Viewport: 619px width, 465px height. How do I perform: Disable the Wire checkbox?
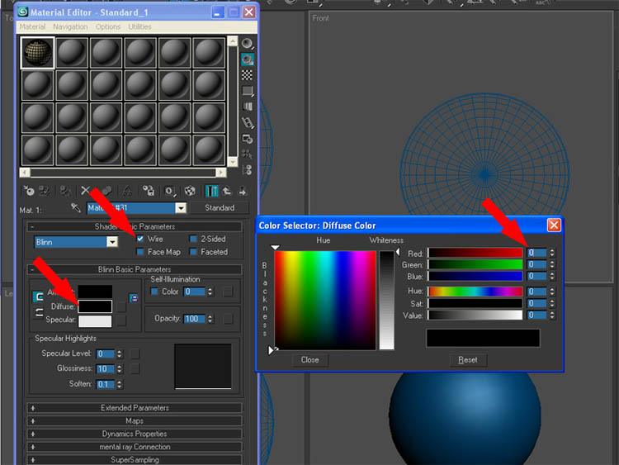coord(140,239)
